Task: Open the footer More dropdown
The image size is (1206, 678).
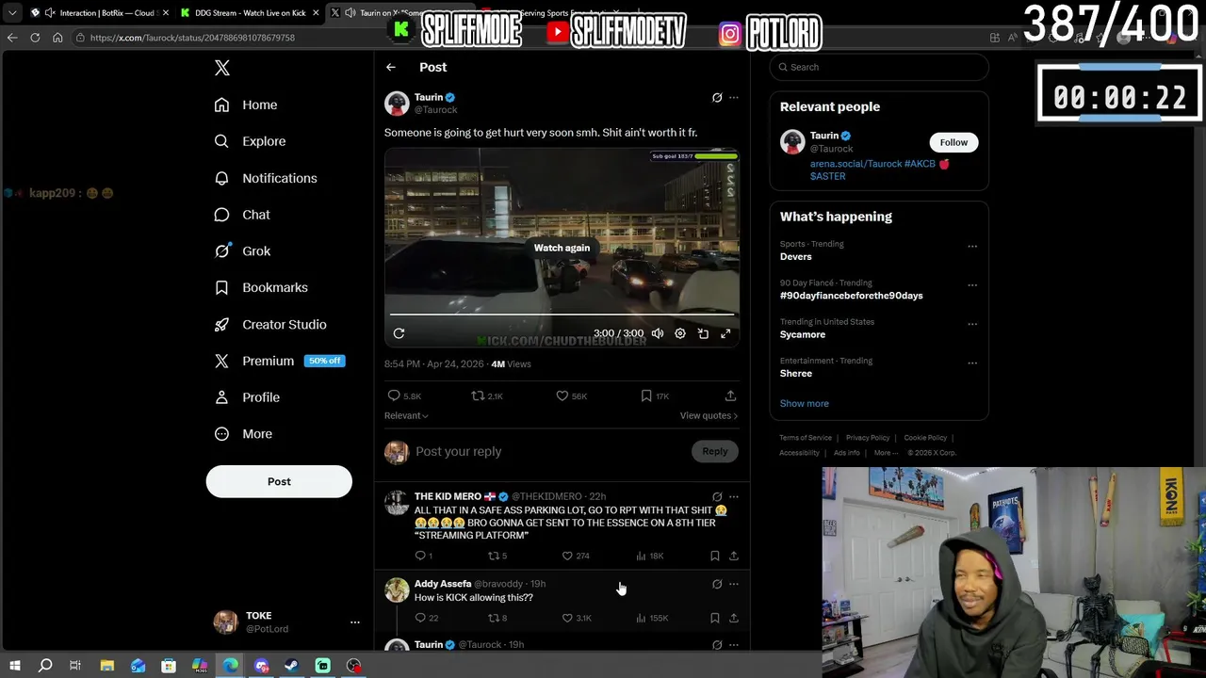Action: (x=886, y=453)
